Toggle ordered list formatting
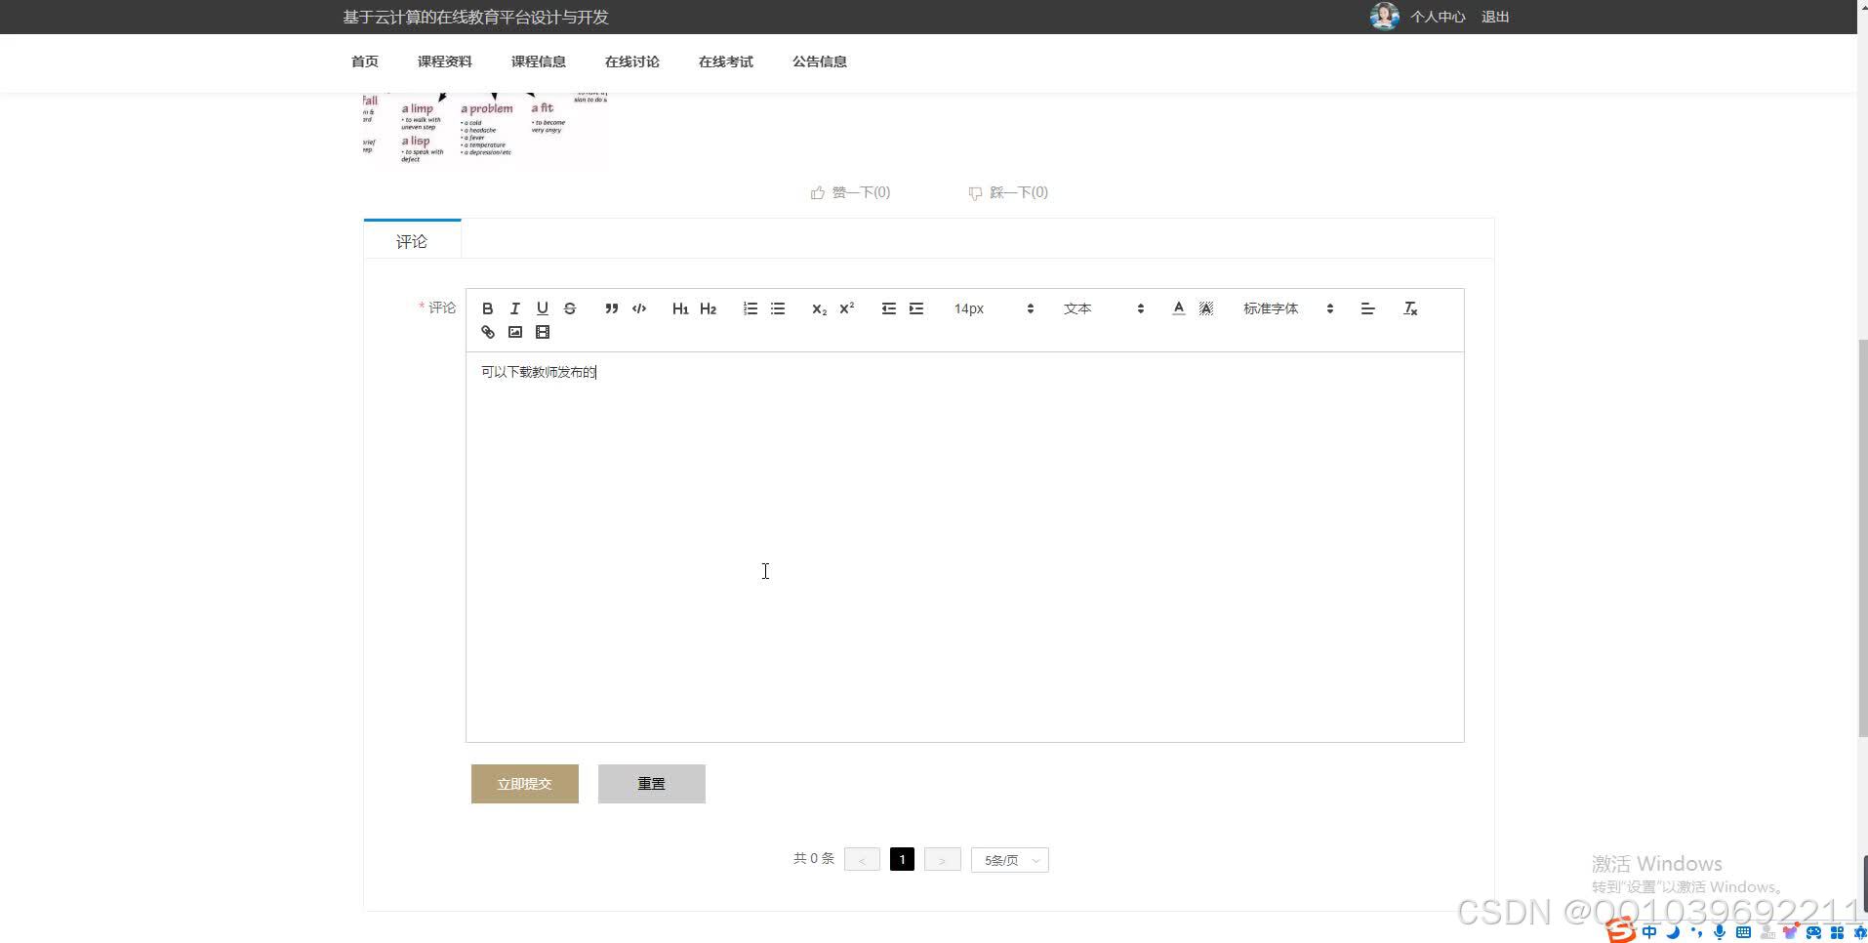 [x=750, y=308]
